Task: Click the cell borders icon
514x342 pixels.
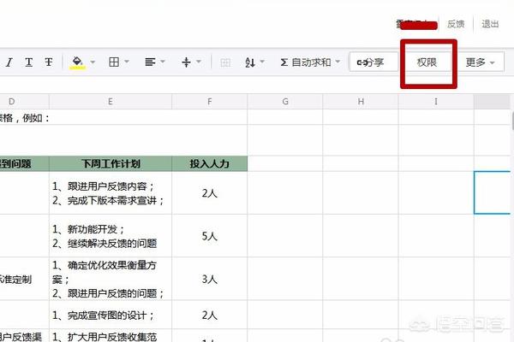Action: [114, 62]
